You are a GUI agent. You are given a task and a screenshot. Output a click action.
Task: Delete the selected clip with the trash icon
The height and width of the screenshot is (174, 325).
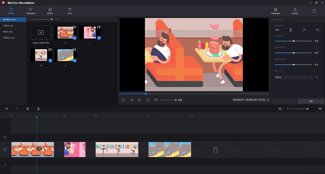(x=28, y=109)
